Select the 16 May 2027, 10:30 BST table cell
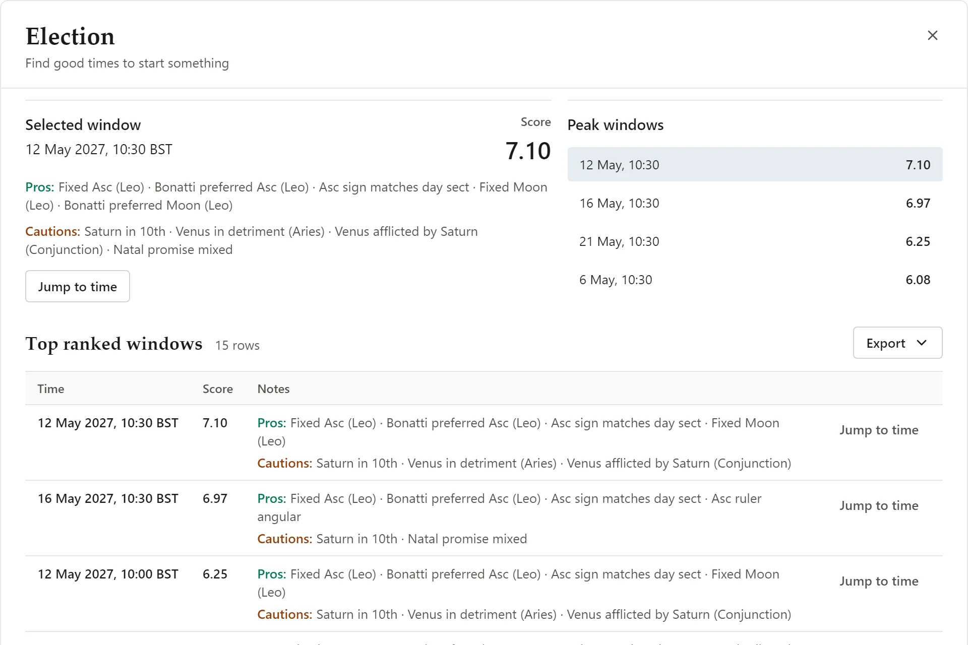 pyautogui.click(x=108, y=498)
